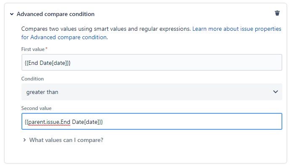The width and height of the screenshot is (292, 166).
Task: Click the Condition field label
Action: [32, 79]
